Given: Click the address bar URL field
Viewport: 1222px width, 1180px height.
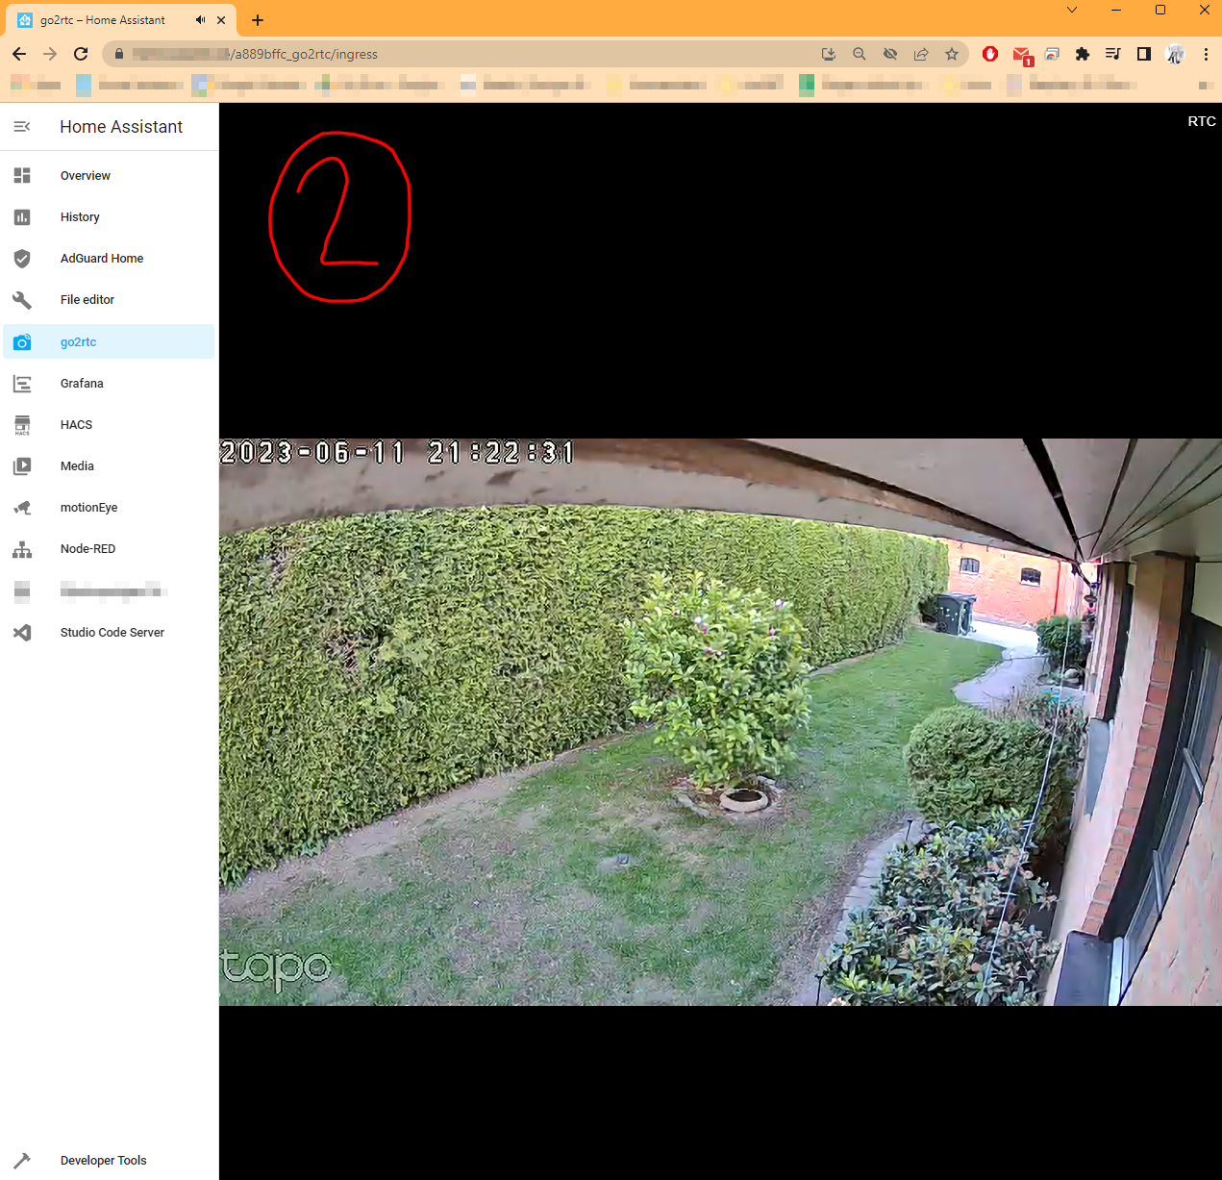Looking at the screenshot, I should 385,54.
